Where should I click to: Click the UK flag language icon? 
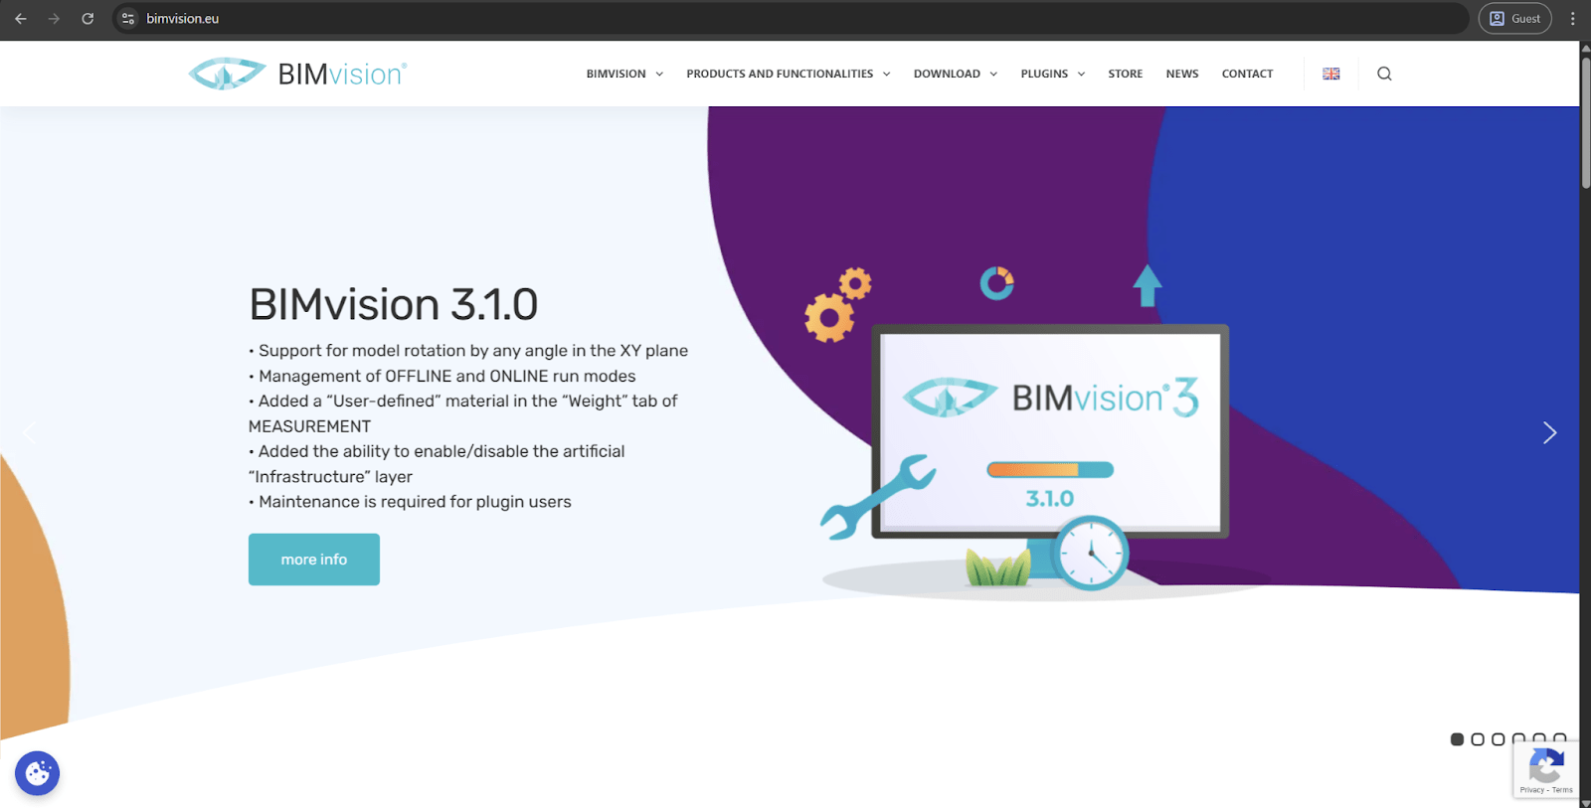(1330, 74)
